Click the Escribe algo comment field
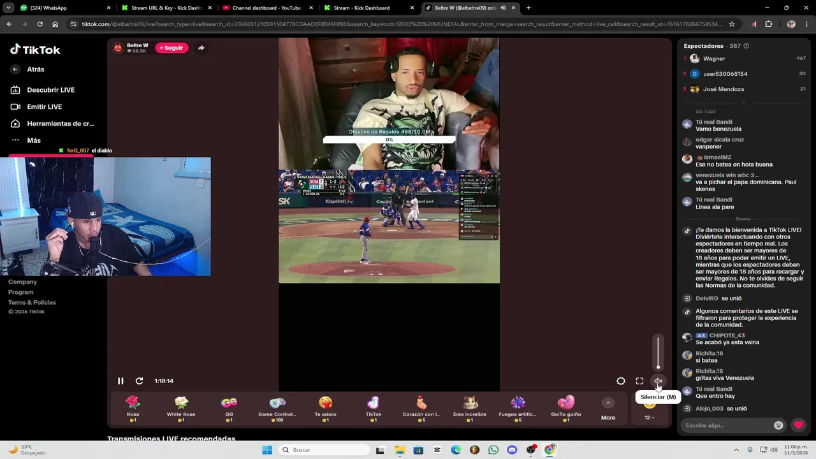816x459 pixels. (727, 425)
